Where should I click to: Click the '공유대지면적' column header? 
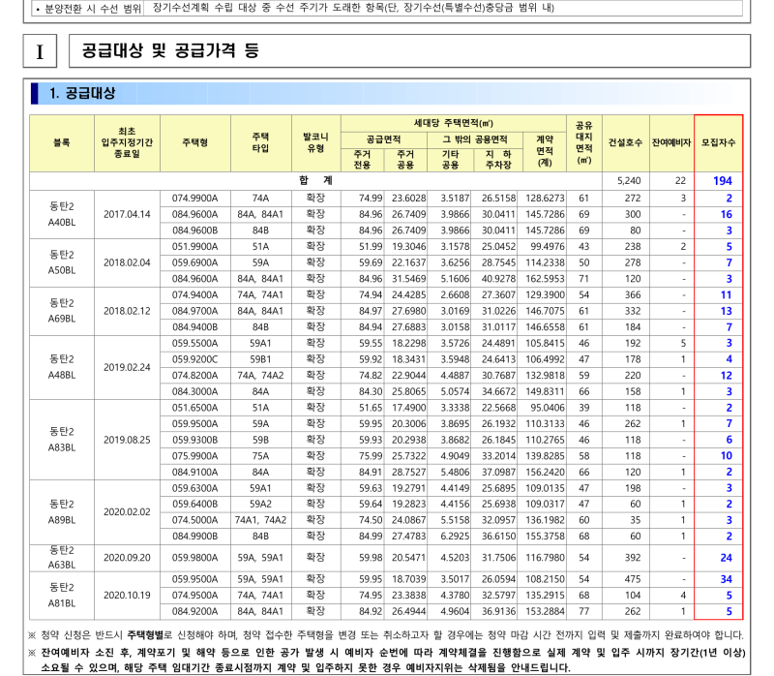tap(584, 142)
